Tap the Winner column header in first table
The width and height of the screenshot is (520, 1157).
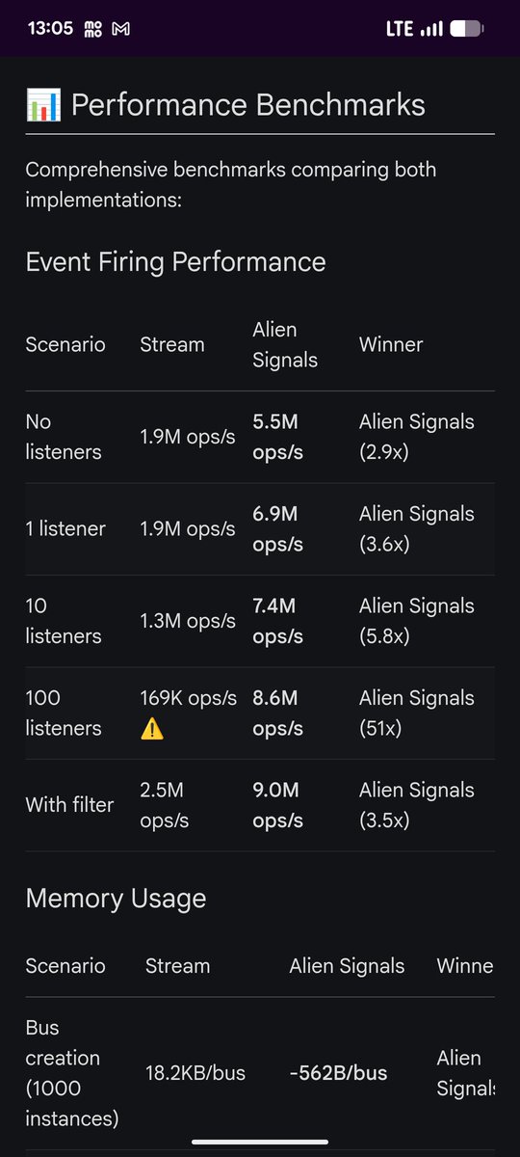pyautogui.click(x=391, y=344)
